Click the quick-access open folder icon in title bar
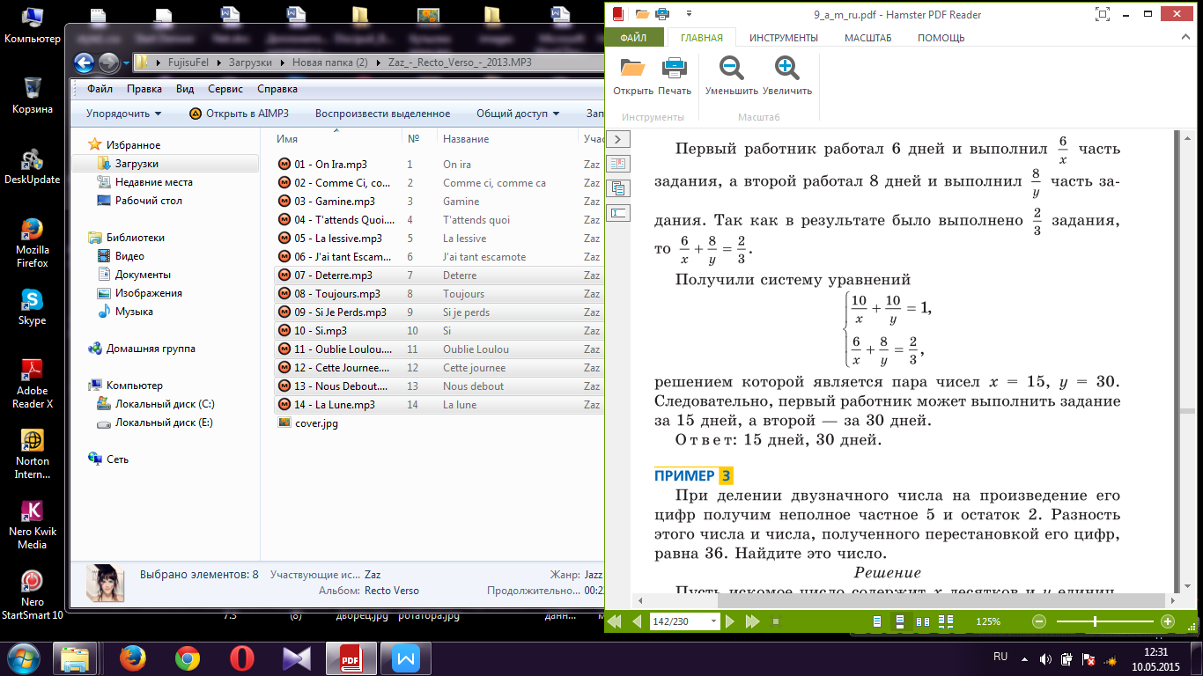The width and height of the screenshot is (1203, 676). click(x=641, y=14)
